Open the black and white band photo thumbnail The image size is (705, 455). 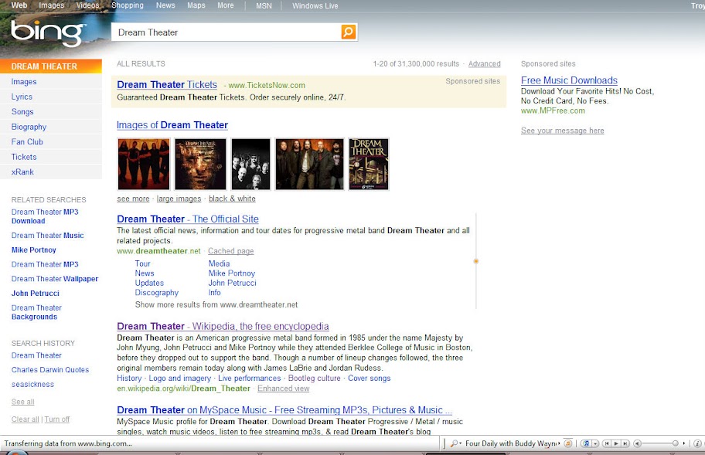251,164
